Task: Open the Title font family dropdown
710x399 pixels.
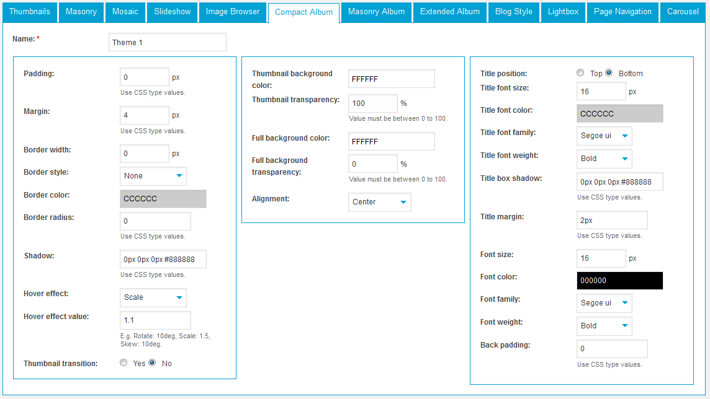Action: click(x=604, y=136)
